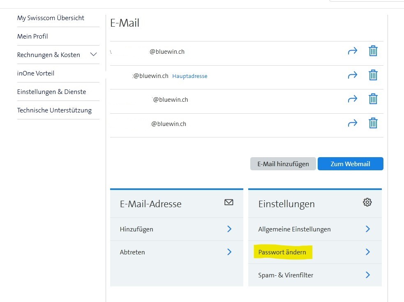The image size is (404, 302).
Task: Click the gear icon on the Einstellungen panel
Action: pos(367,202)
